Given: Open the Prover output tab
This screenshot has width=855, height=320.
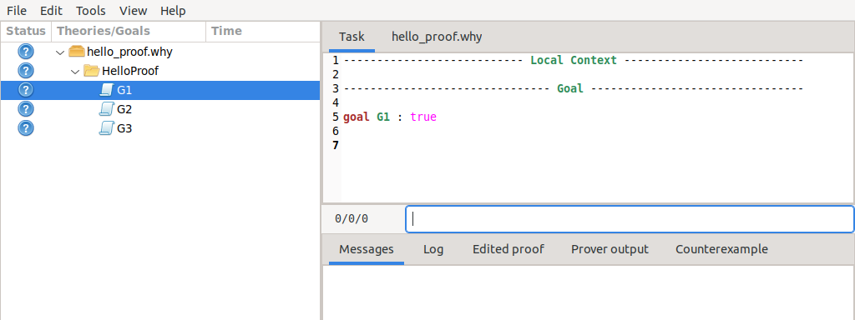Looking at the screenshot, I should click(610, 249).
